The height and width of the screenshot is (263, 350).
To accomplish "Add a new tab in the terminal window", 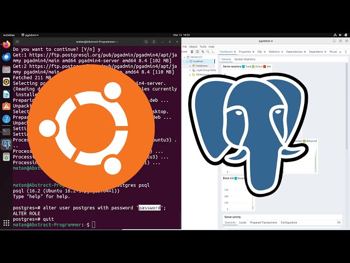I will pyautogui.click(x=17, y=42).
